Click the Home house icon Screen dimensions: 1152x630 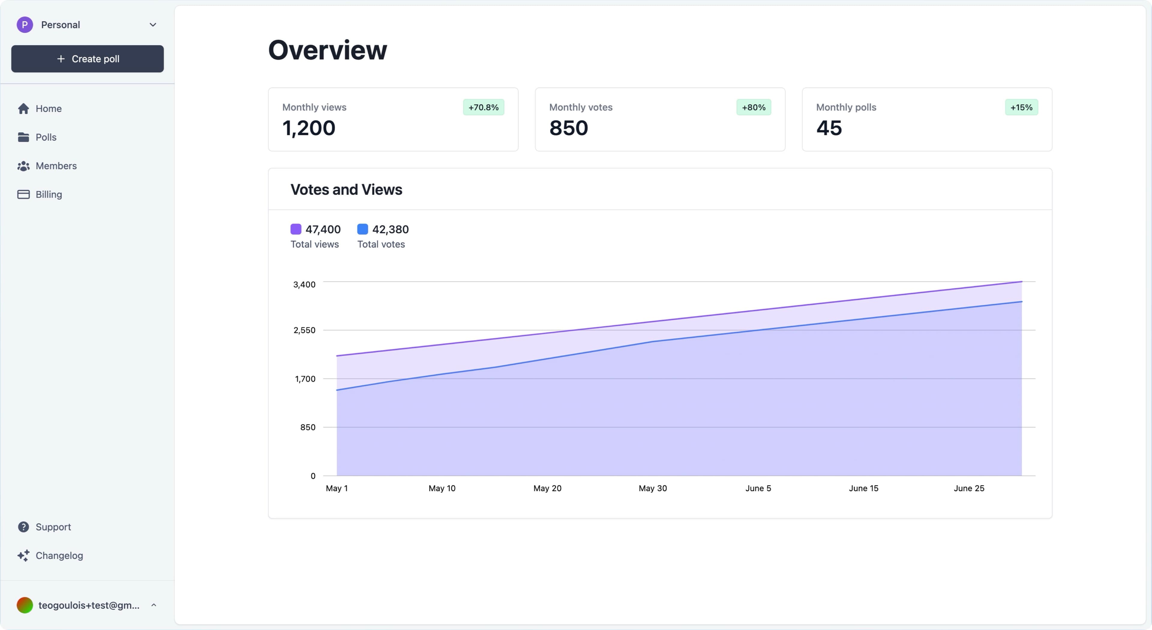23,109
